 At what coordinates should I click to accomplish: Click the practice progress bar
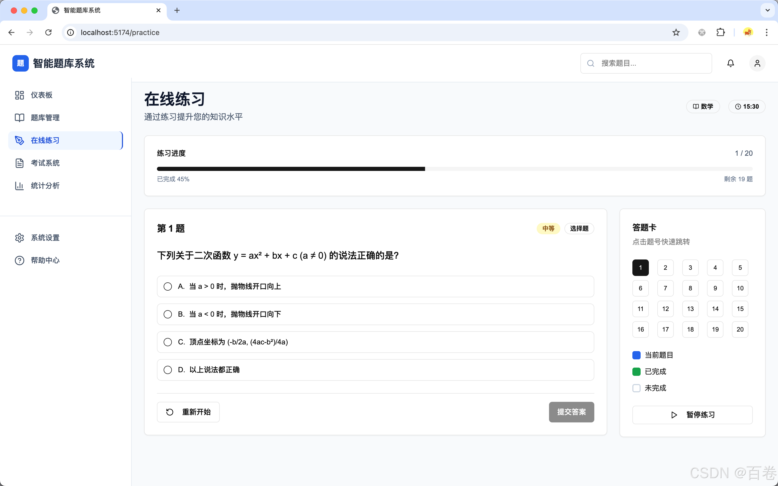coord(454,168)
